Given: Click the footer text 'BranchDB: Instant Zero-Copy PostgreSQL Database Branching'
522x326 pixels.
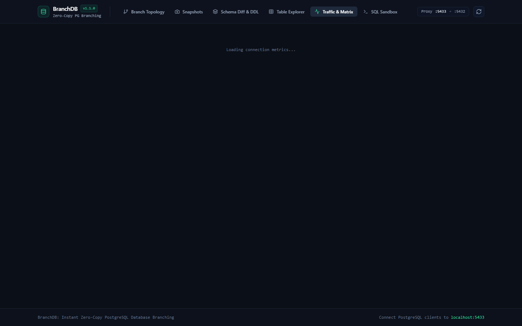Looking at the screenshot, I should [x=106, y=317].
